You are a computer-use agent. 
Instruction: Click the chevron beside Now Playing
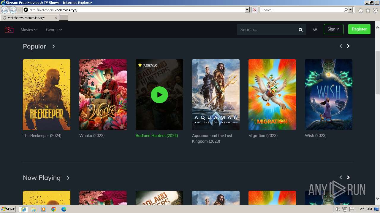pos(68,178)
